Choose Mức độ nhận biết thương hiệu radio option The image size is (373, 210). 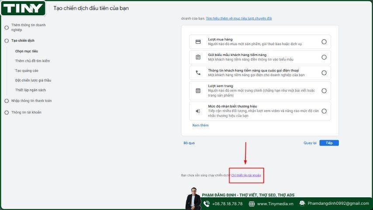pyautogui.click(x=324, y=111)
